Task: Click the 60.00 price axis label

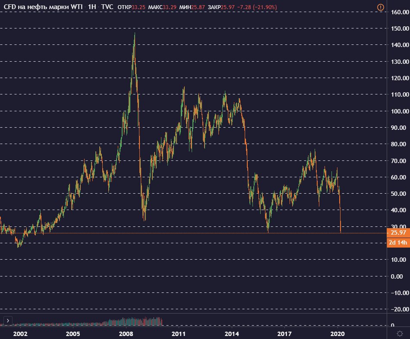Action: (x=398, y=177)
